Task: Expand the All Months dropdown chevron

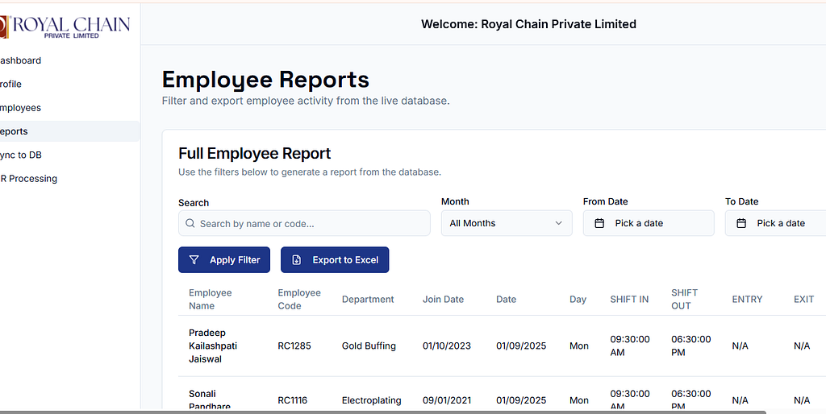Action: pyautogui.click(x=558, y=223)
